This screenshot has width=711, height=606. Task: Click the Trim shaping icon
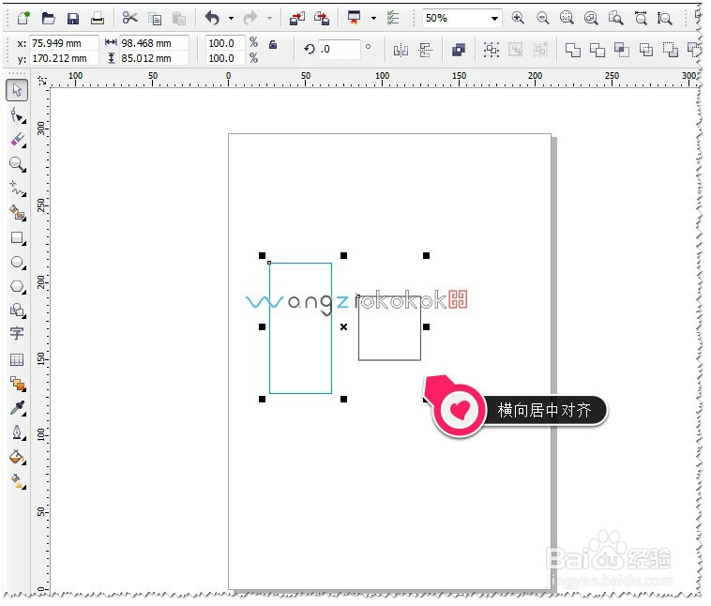[x=598, y=50]
